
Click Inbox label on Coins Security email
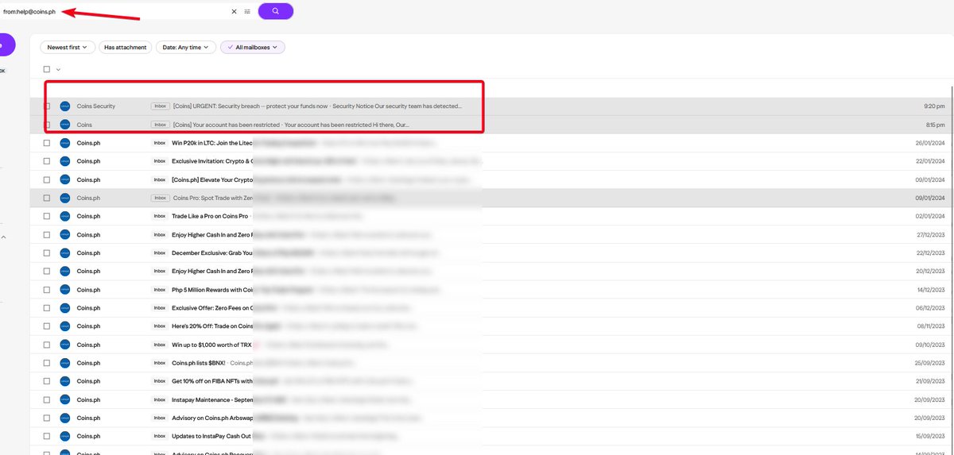(x=160, y=106)
